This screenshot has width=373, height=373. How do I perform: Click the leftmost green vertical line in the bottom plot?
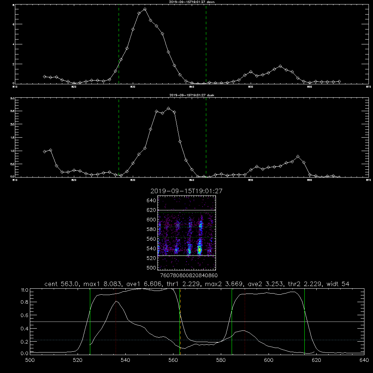click(x=90, y=322)
